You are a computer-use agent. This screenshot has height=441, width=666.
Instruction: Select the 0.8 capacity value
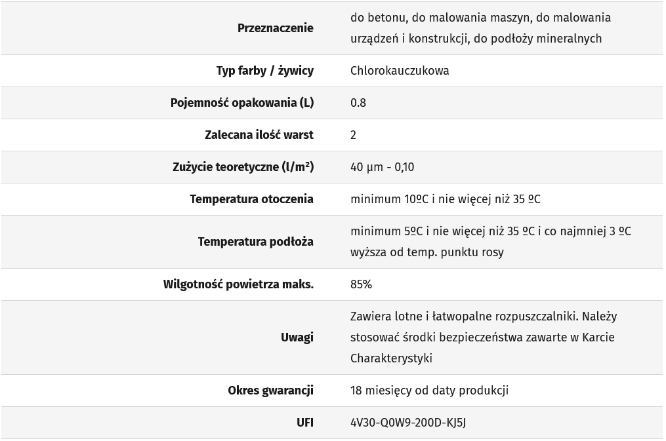[x=358, y=103]
